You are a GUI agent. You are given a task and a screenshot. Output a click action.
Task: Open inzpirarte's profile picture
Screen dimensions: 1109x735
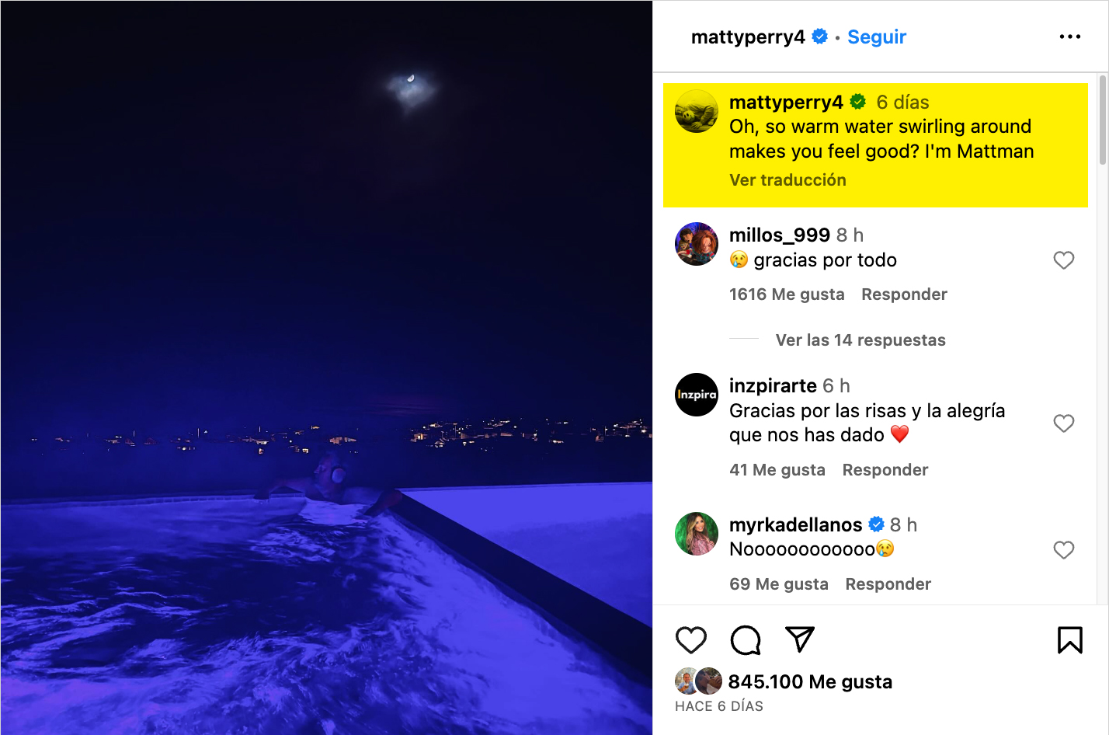[696, 395]
